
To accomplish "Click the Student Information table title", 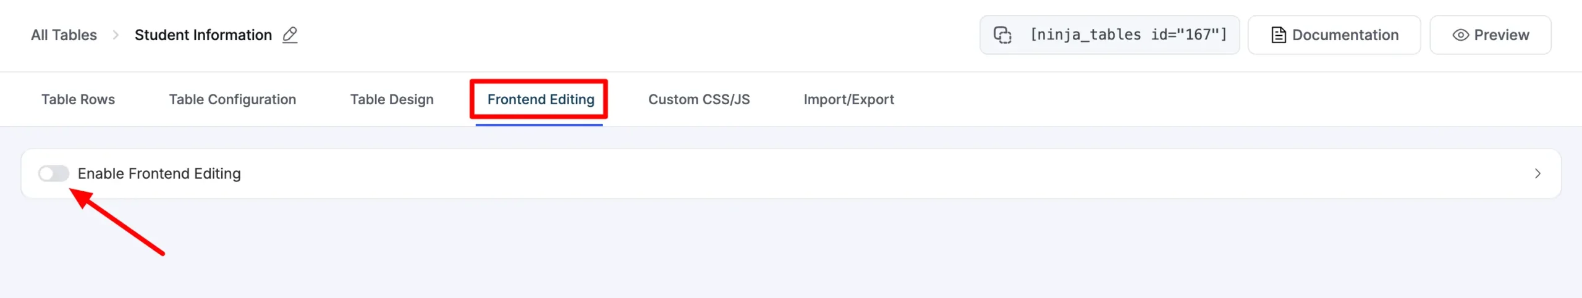I will pos(203,35).
